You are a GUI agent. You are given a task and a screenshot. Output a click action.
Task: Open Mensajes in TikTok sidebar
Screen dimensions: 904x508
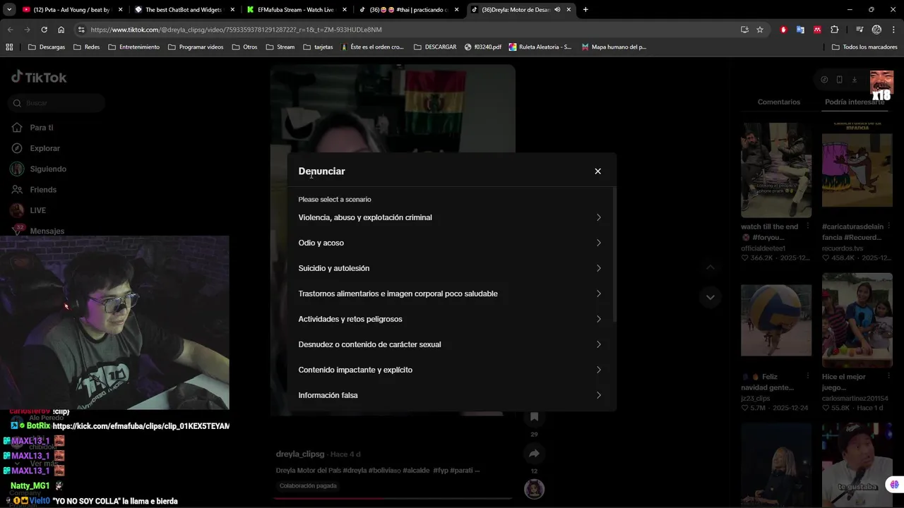(38, 231)
